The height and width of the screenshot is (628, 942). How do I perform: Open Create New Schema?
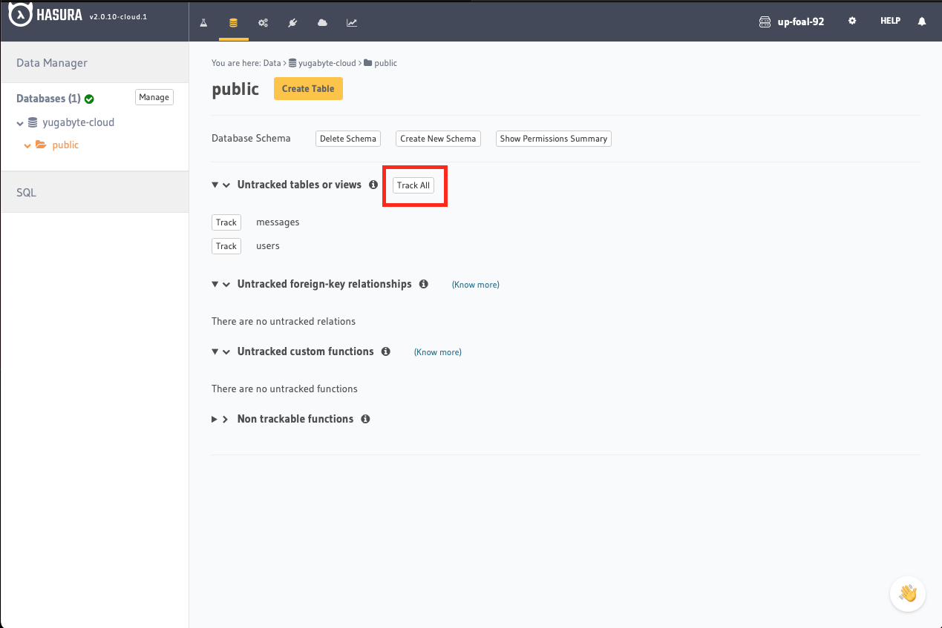pos(438,139)
